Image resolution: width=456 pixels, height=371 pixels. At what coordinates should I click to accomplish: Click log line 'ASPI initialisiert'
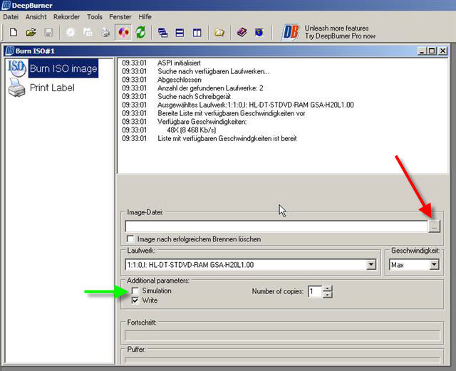(x=179, y=63)
